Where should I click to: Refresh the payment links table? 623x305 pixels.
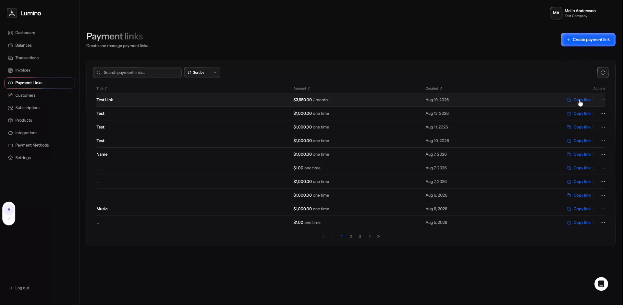tap(603, 73)
